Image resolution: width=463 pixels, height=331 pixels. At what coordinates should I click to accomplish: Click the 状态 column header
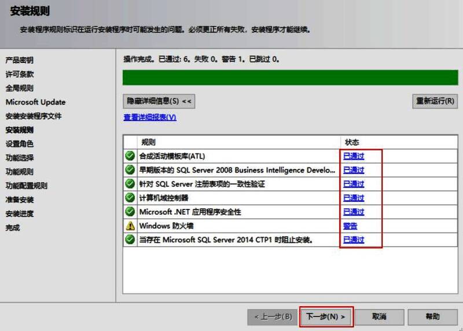352,142
